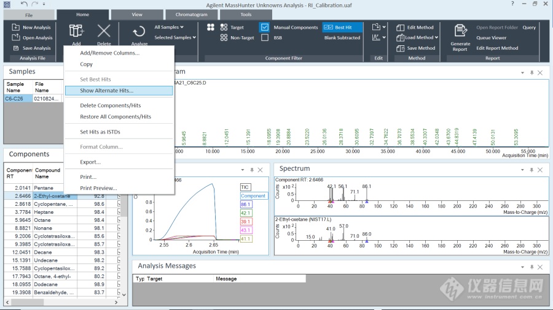This screenshot has height=310, width=553.
Task: Click the Delete samples X icon
Action: point(104,31)
